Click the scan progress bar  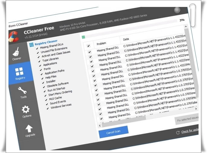[x=129, y=29]
